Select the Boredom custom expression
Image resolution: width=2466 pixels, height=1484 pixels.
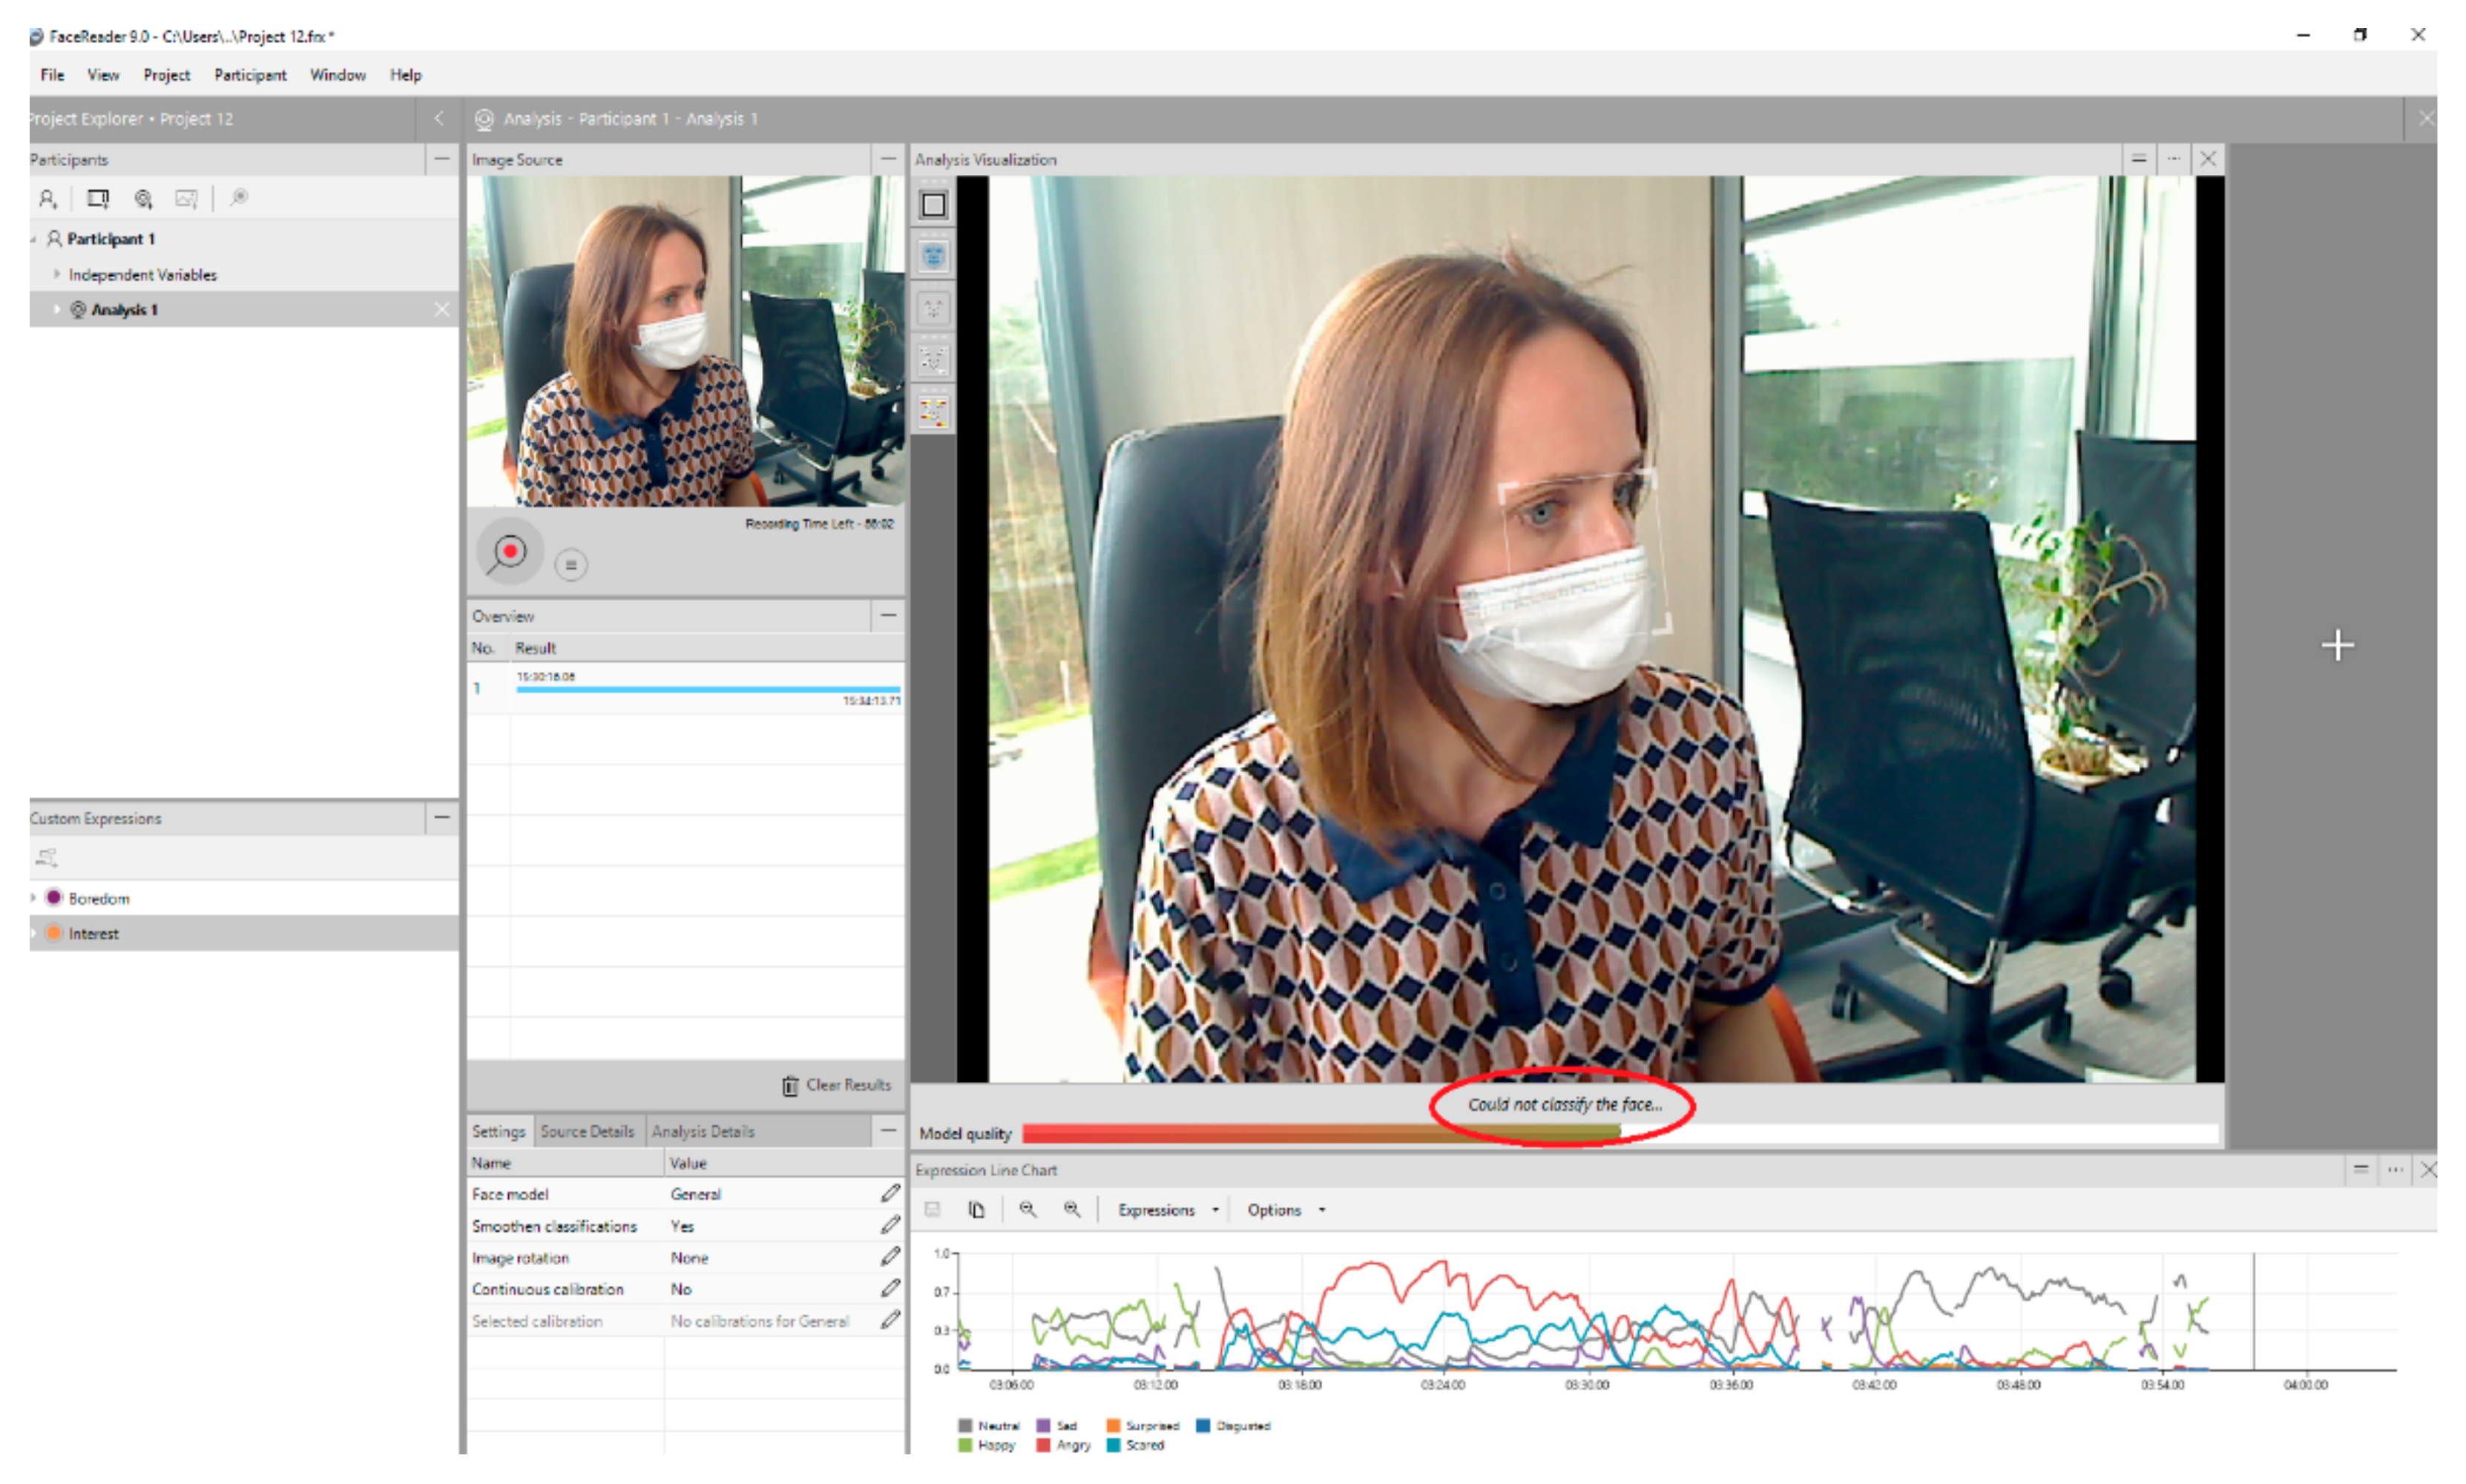(98, 898)
